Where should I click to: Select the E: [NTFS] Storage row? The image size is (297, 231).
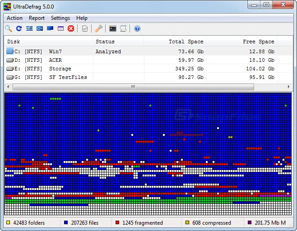tap(148, 69)
